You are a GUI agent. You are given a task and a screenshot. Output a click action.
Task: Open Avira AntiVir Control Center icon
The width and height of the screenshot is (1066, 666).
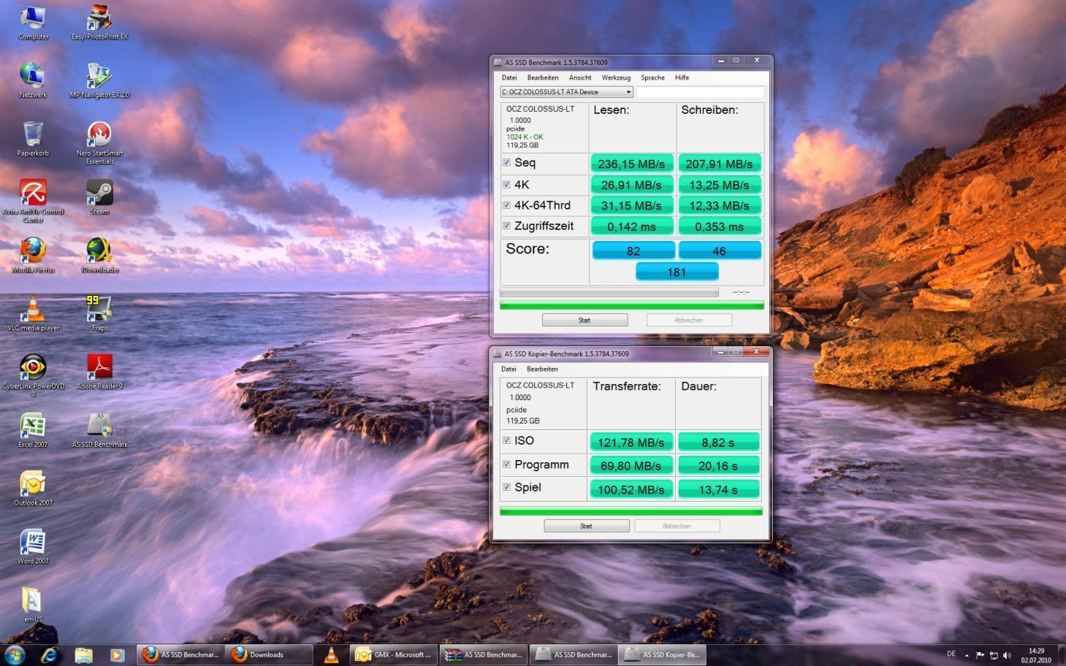point(33,202)
